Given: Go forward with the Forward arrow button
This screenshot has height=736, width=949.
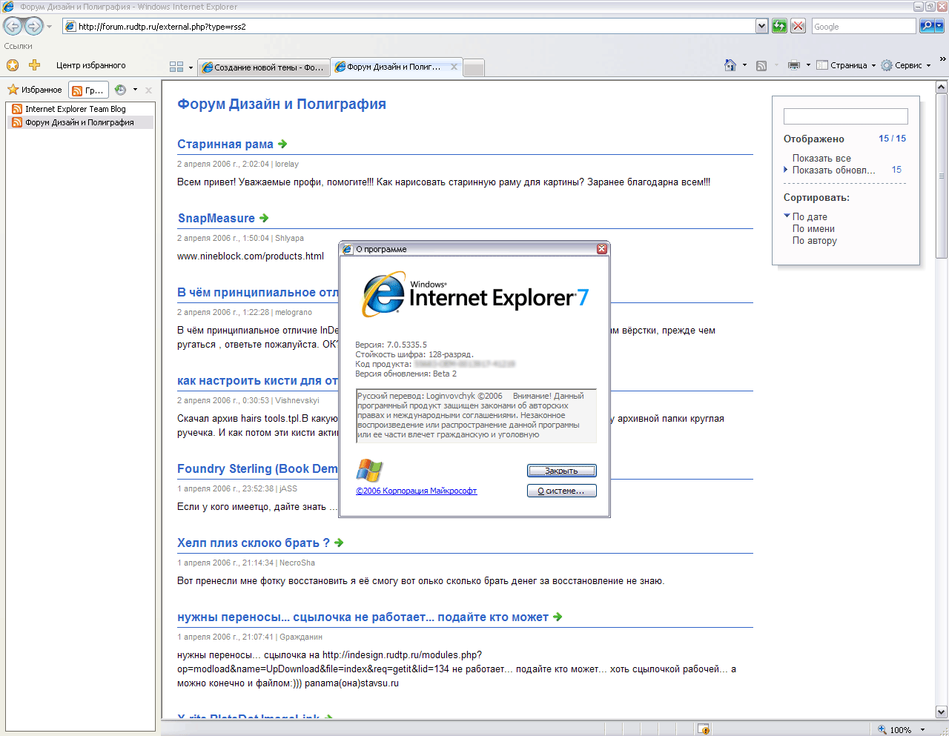Looking at the screenshot, I should tap(34, 27).
